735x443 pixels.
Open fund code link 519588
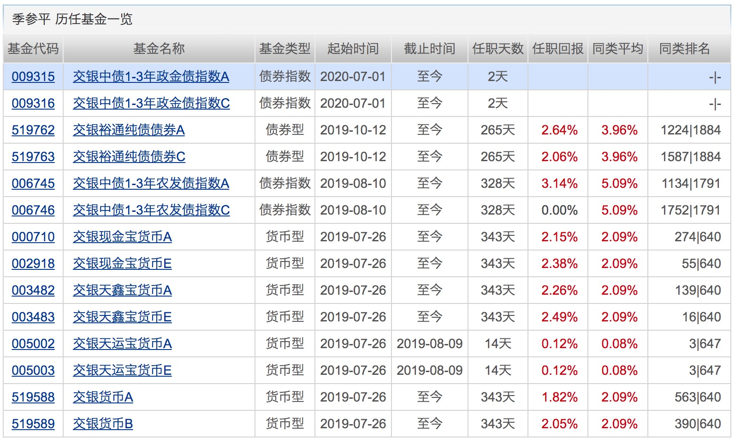point(33,397)
